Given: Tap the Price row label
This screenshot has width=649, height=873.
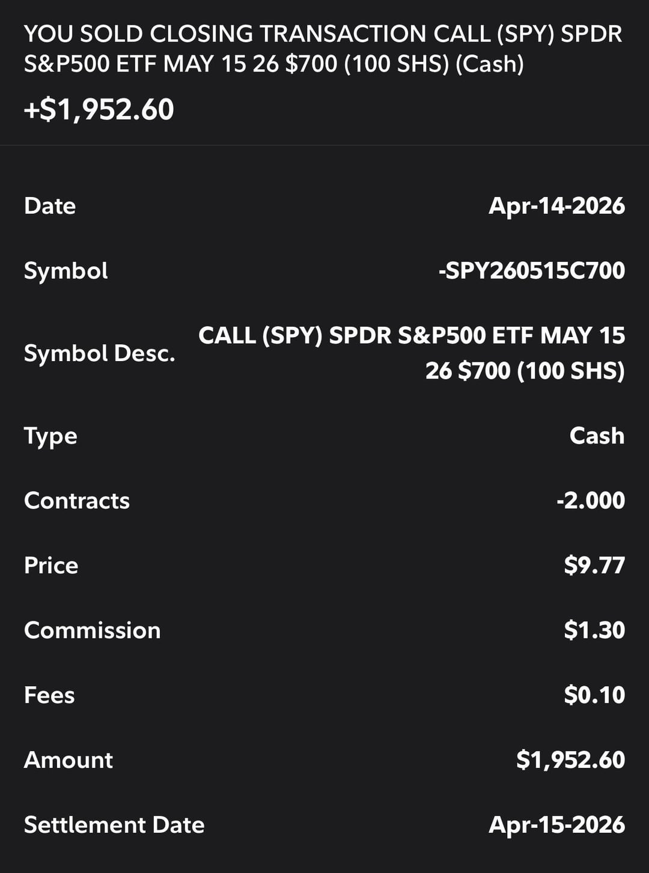Looking at the screenshot, I should tap(51, 566).
